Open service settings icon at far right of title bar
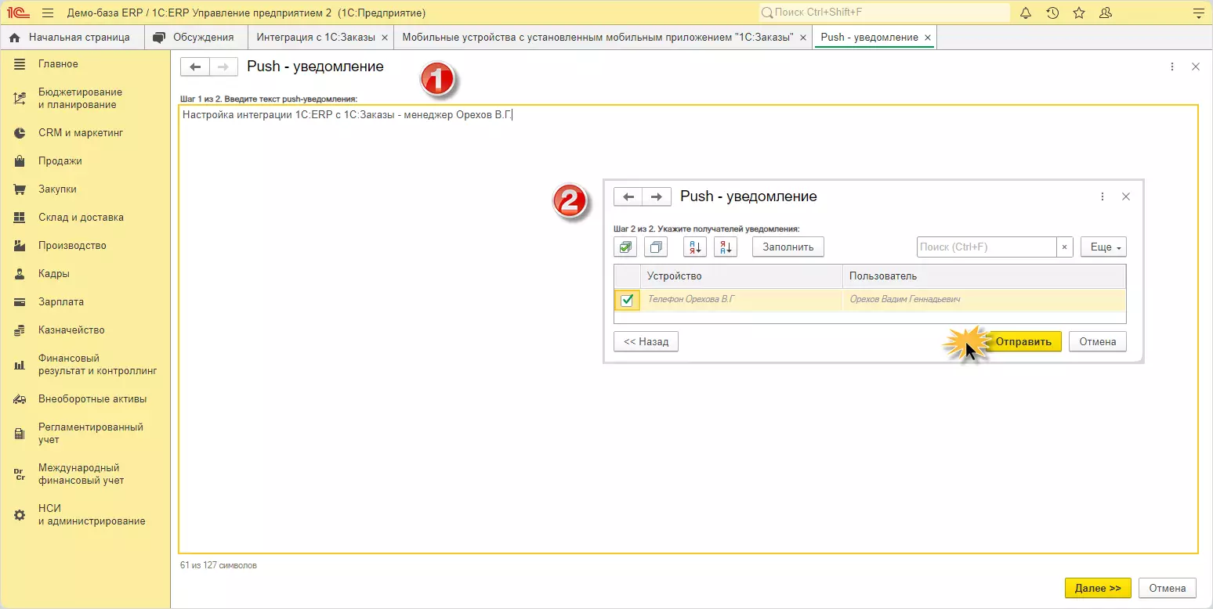Screen dimensions: 1213x609 pos(1197,13)
